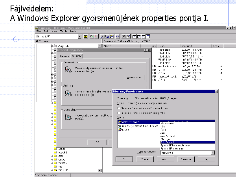This screenshot has height=177, width=236.
Task: Switch to the General tab in Properties
Action: [64, 56]
